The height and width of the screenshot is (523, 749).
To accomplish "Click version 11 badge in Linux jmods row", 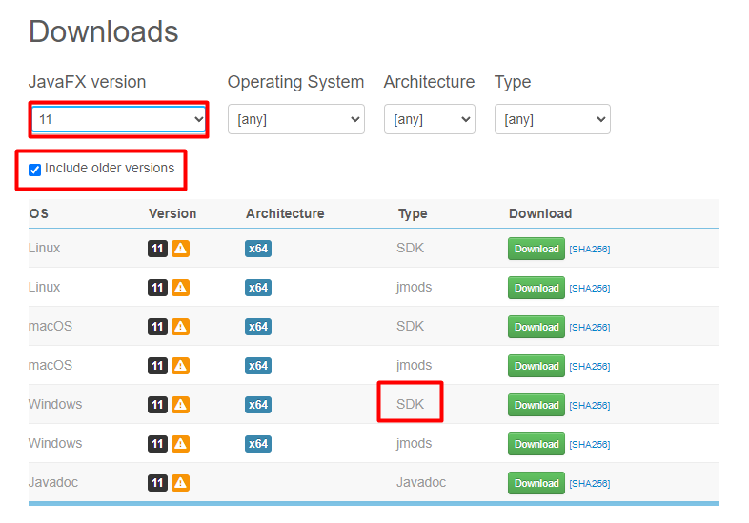I will [x=157, y=288].
